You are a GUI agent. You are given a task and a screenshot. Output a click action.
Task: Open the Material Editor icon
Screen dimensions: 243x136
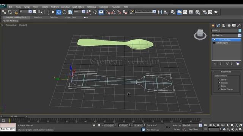(197, 12)
